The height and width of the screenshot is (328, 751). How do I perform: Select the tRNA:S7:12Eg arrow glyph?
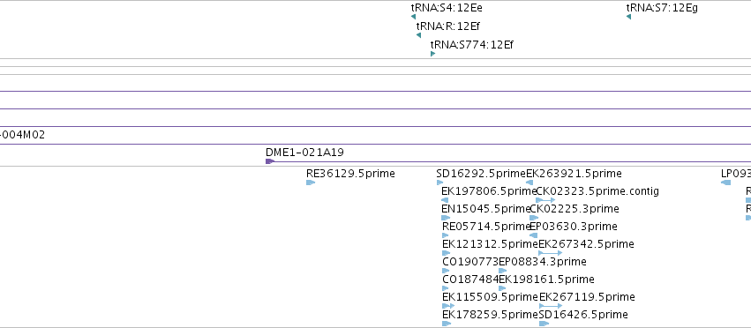628,17
